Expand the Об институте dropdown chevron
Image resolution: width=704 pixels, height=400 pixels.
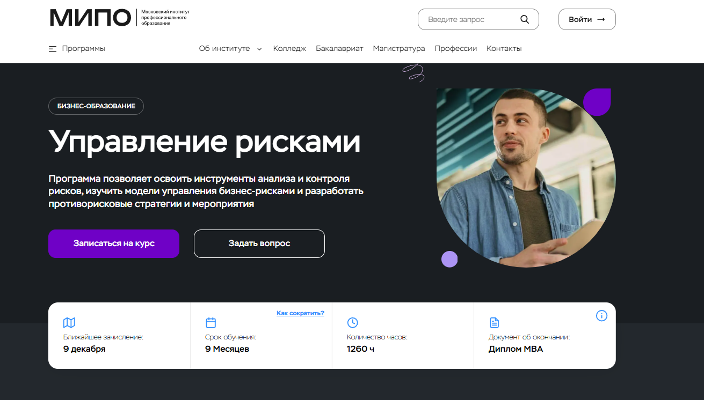[x=259, y=49]
